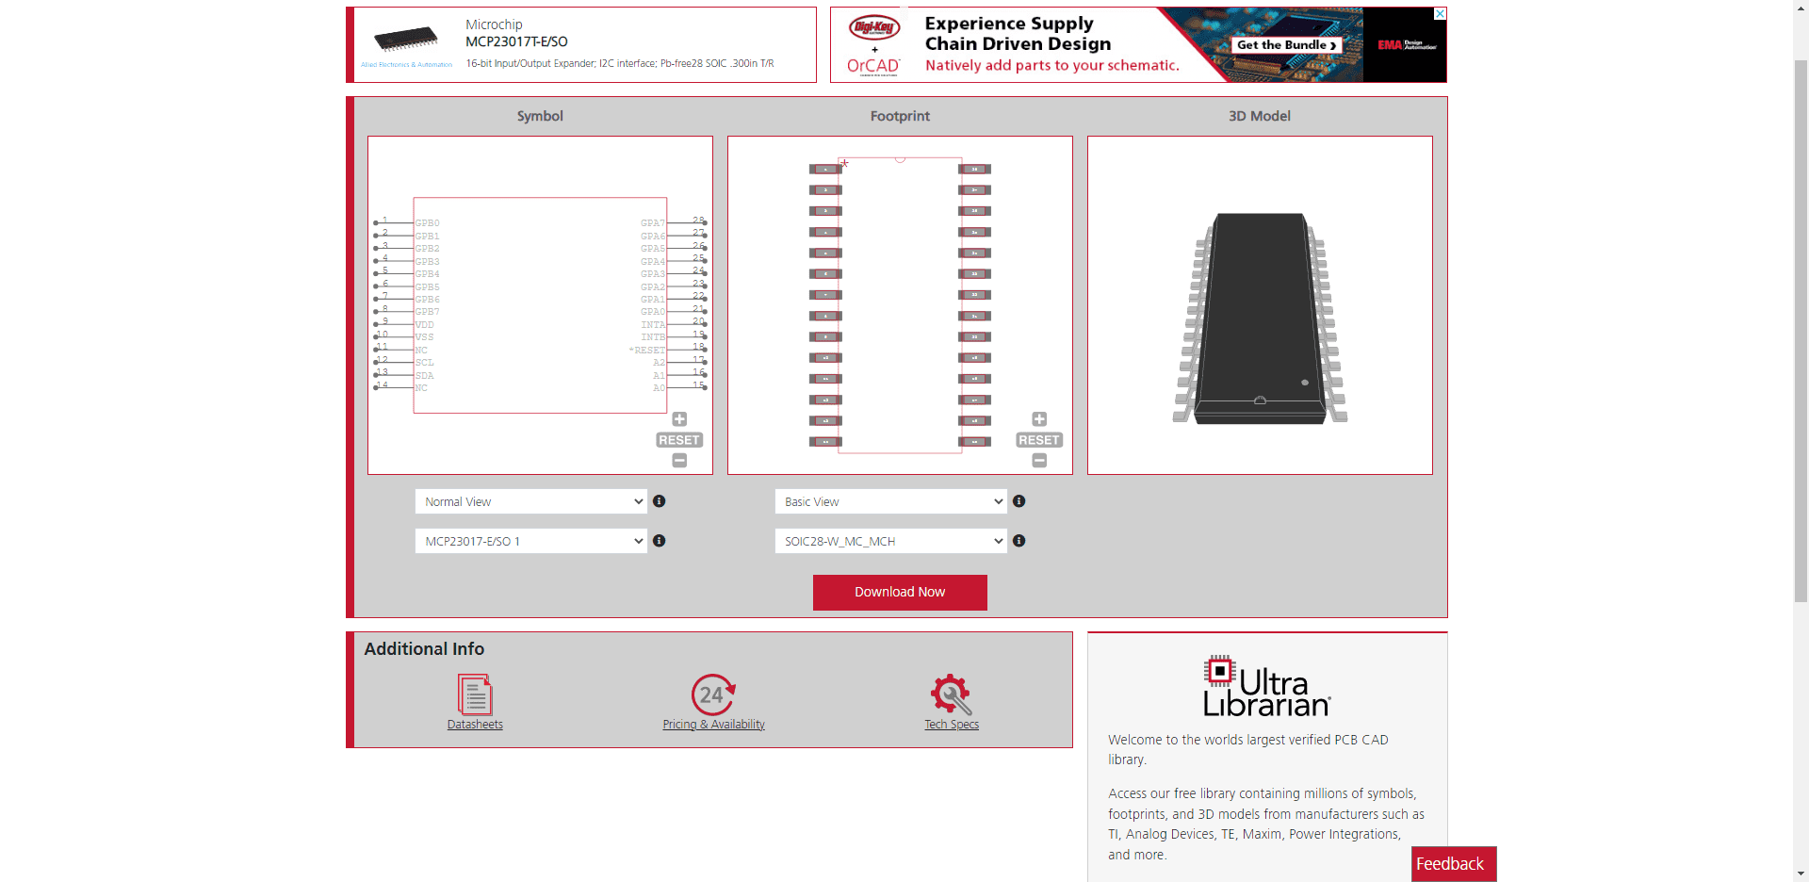Zoom out on the Symbol preview

click(x=679, y=461)
